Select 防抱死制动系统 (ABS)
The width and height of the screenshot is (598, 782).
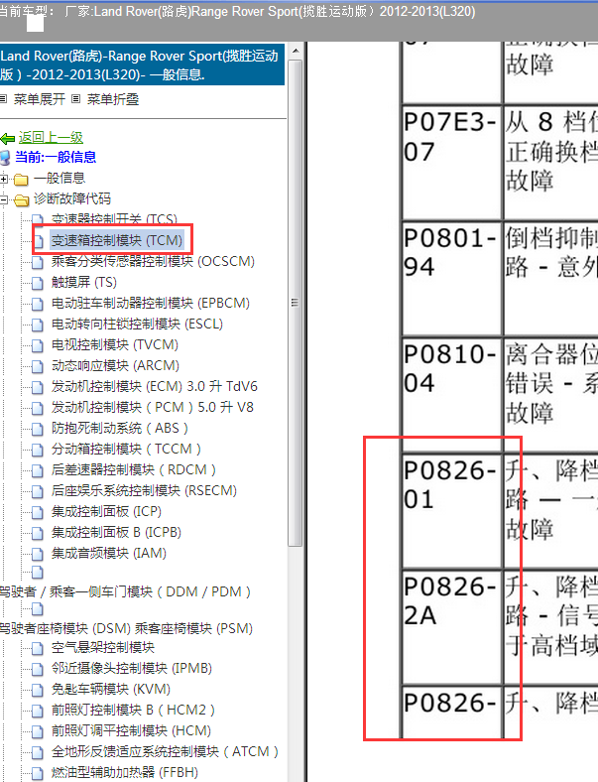(x=120, y=429)
